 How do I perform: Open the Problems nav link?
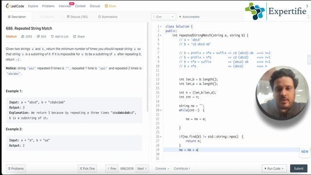(48, 6)
